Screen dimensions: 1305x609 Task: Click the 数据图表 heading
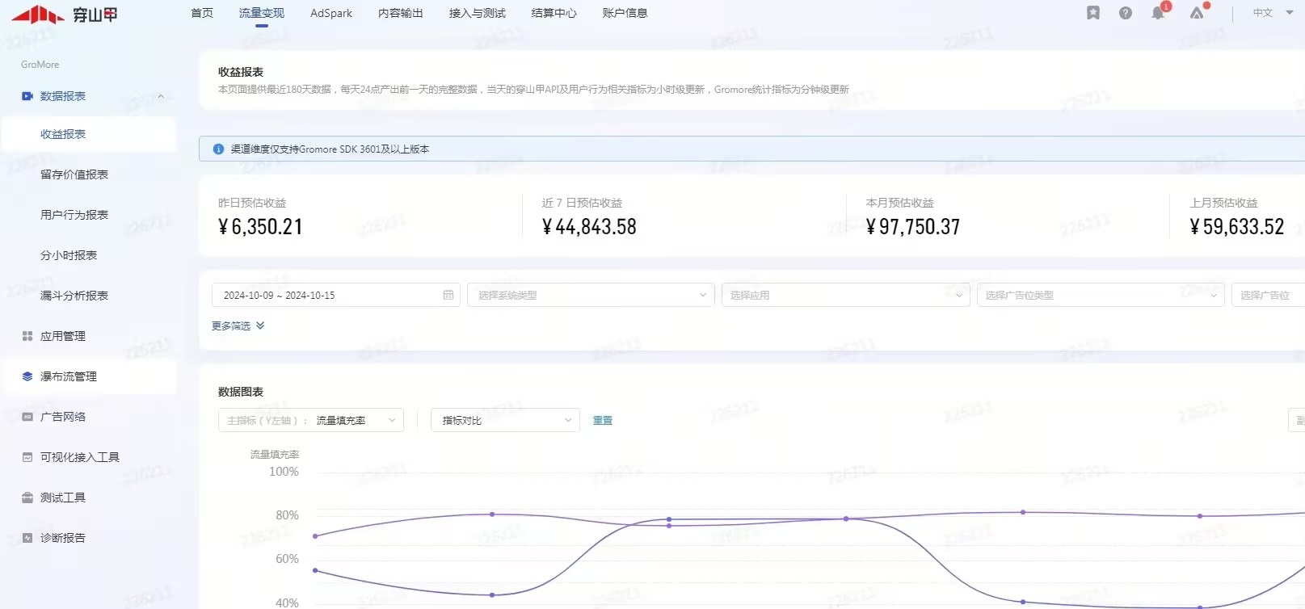pos(241,392)
